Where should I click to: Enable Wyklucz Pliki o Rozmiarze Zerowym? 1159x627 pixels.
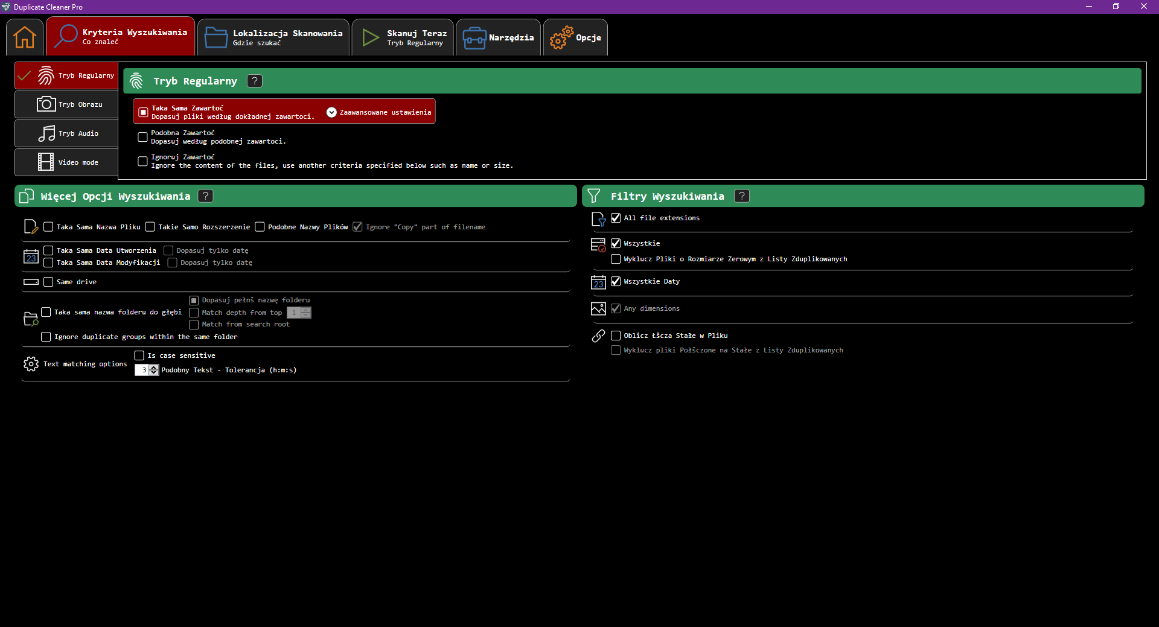616,259
